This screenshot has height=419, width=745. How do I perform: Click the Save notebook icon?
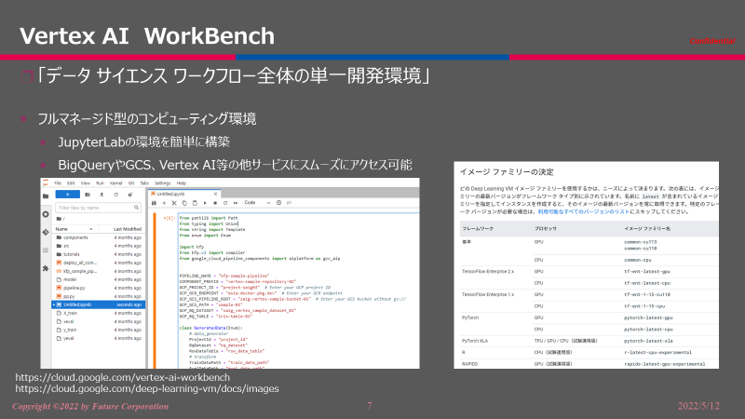tap(154, 203)
